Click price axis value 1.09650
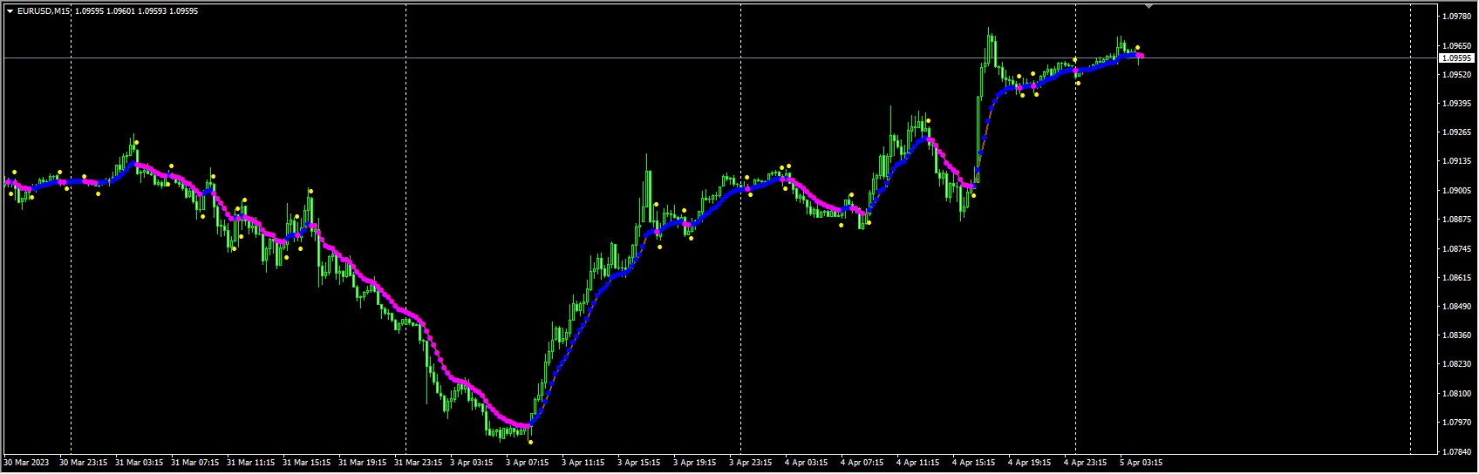This screenshot has width=1479, height=474. click(1456, 45)
